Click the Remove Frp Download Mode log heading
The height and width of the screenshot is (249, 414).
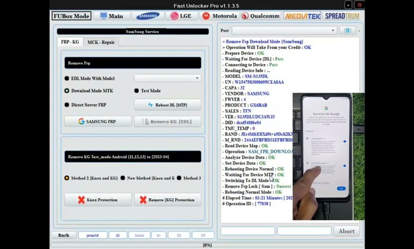263,42
